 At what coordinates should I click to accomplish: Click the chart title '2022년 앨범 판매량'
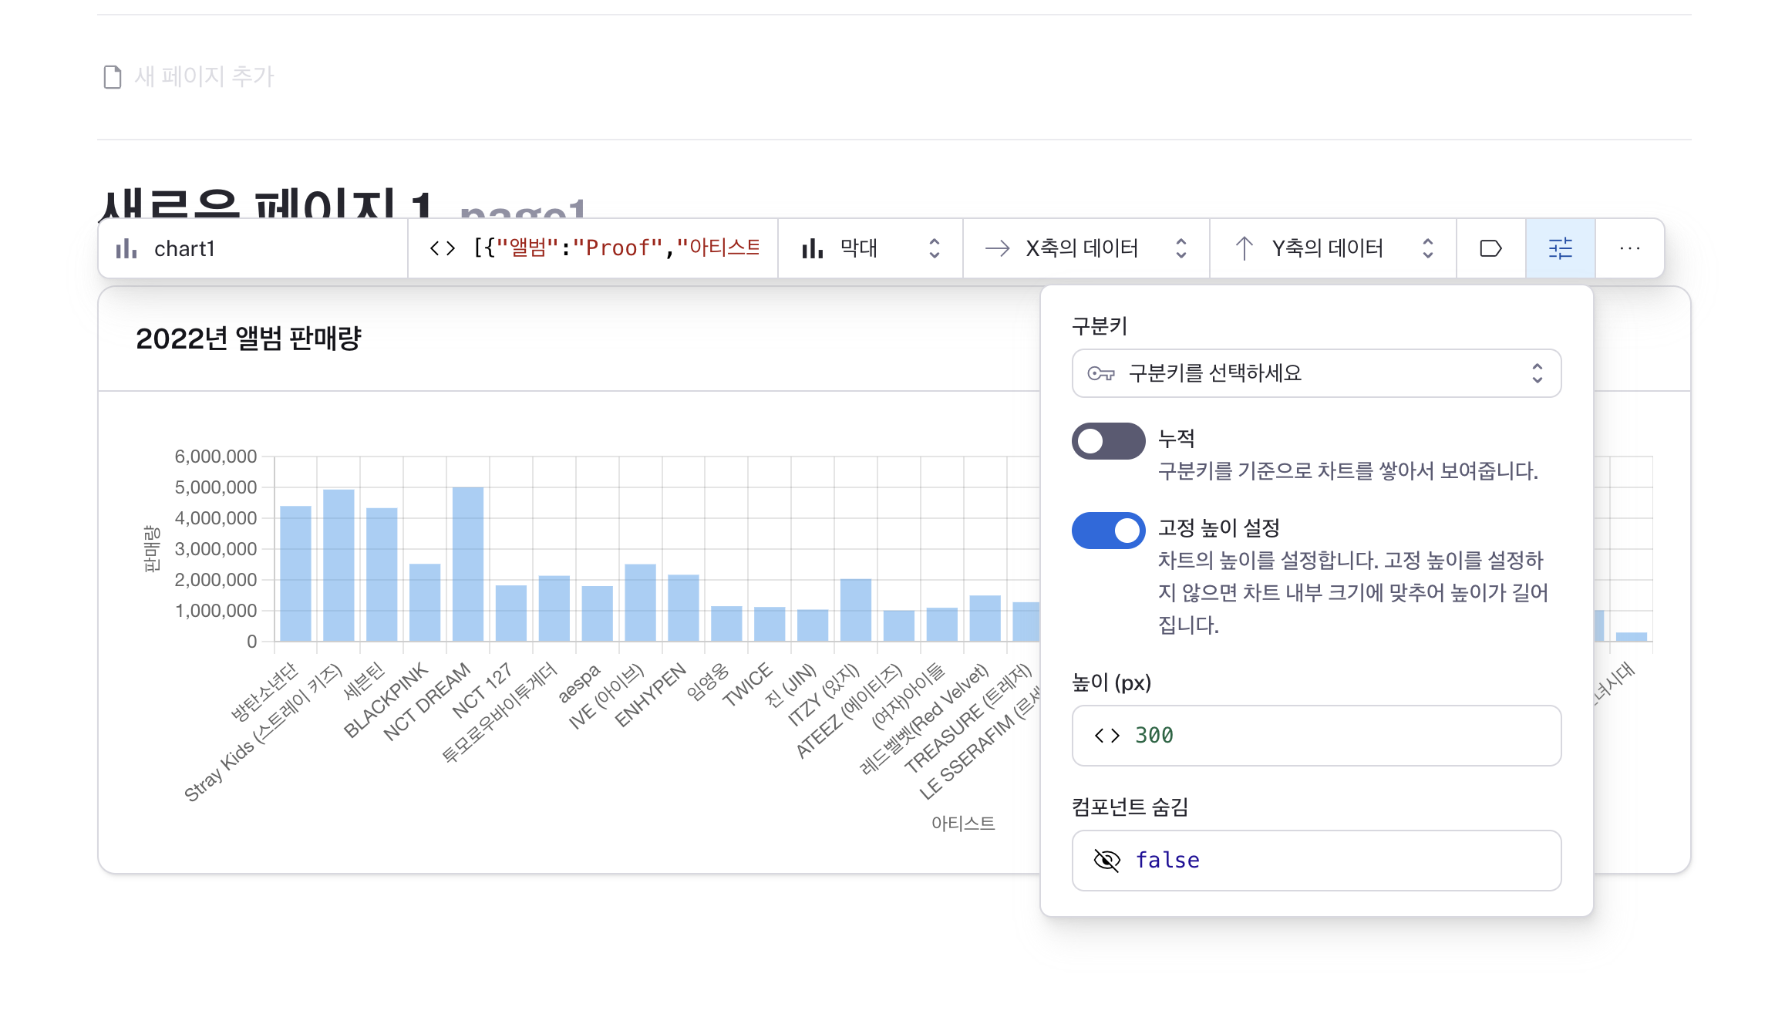click(248, 339)
